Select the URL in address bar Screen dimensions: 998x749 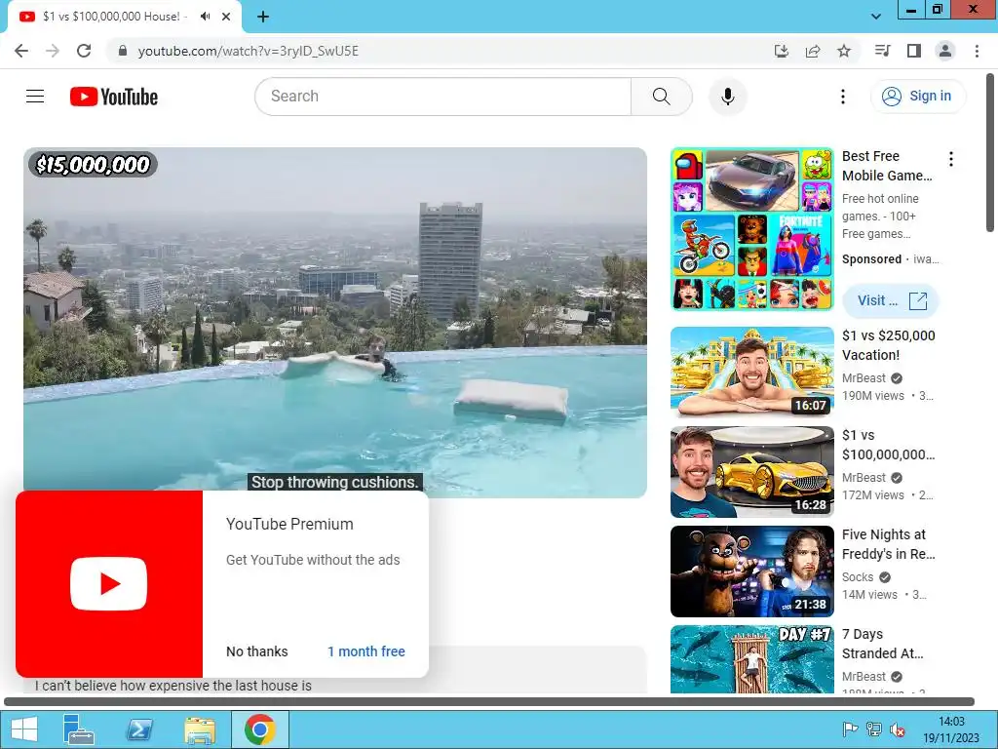tap(249, 51)
